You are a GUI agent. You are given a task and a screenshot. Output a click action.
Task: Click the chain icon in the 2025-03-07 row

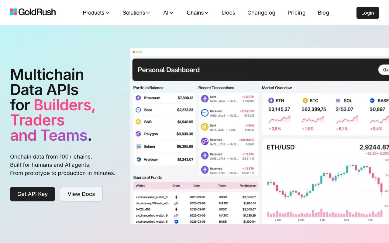coord(176,209)
